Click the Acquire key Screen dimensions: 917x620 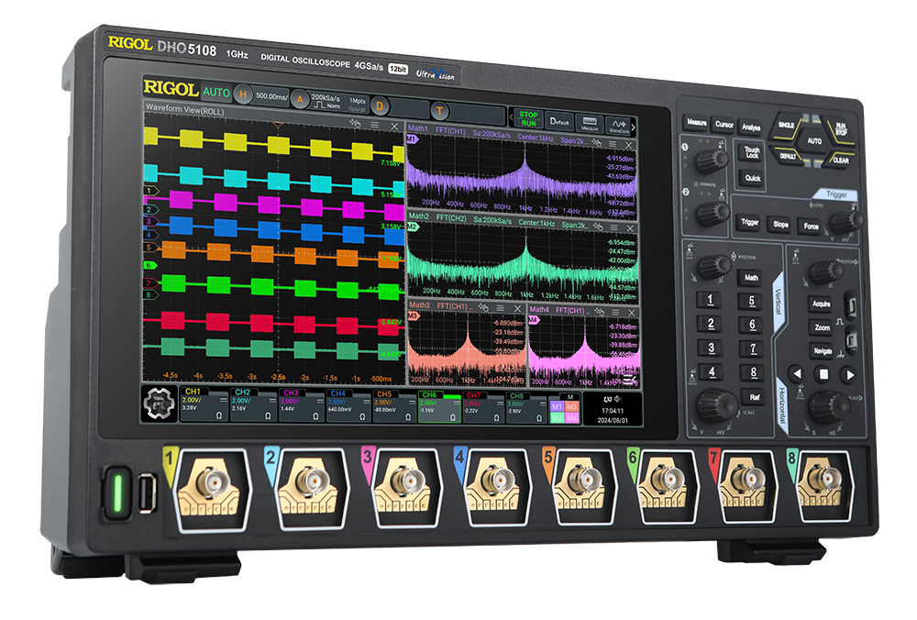pyautogui.click(x=821, y=304)
